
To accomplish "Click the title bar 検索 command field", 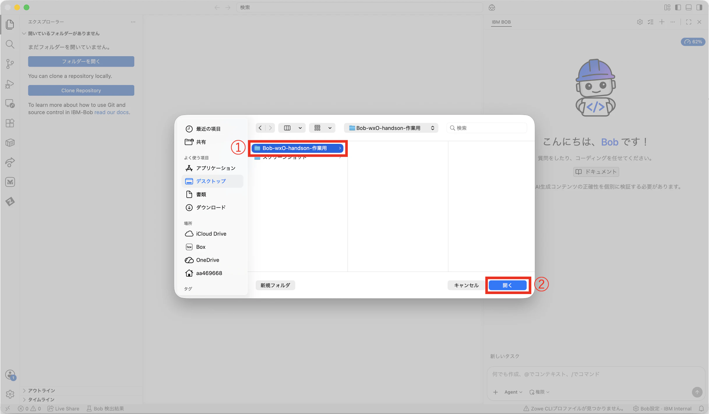I will click(x=360, y=8).
